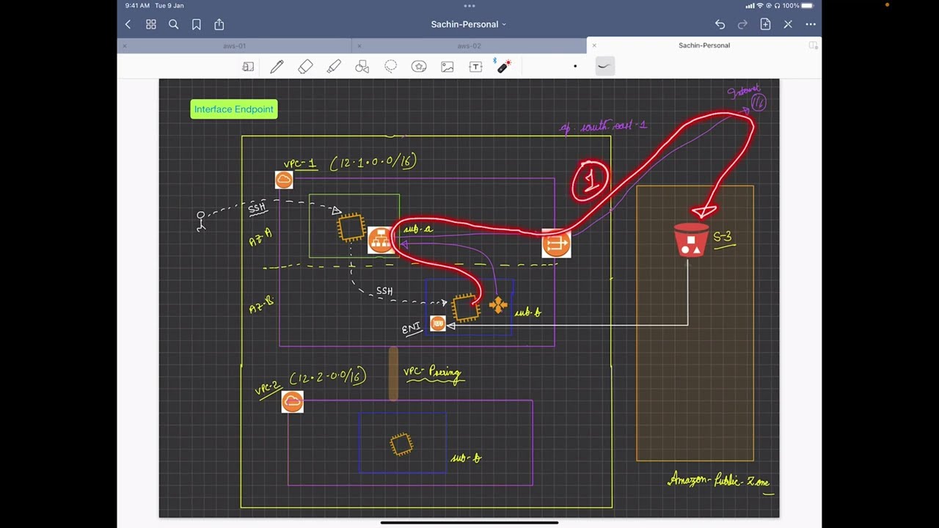
Task: Choose the dot laser pointer style
Action: coord(575,67)
